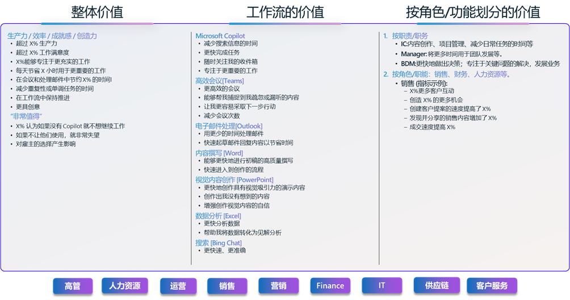Select bullet 快速起草邮件回复内容以节省时间
570x300 pixels.
coord(248,143)
